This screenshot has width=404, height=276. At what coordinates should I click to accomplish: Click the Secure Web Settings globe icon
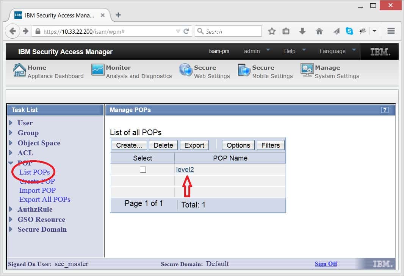(x=186, y=70)
